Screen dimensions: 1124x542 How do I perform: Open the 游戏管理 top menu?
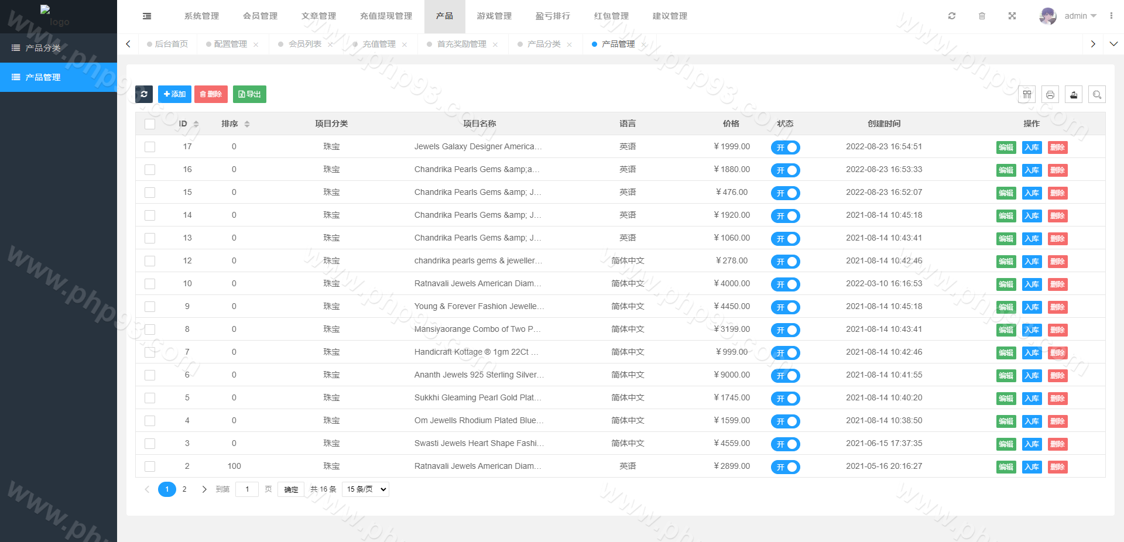pos(494,16)
